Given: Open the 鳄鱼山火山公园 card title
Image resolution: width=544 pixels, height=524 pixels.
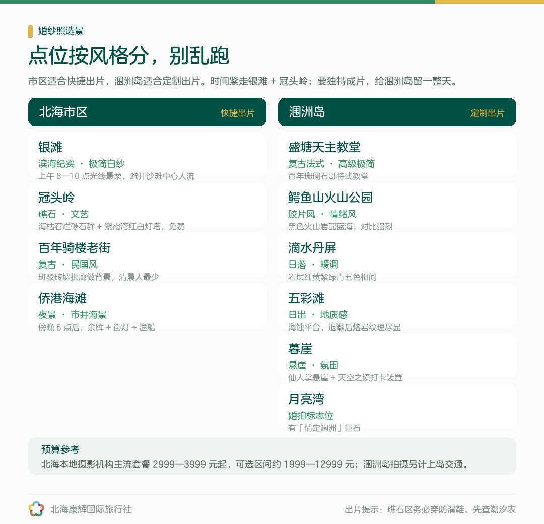Looking at the screenshot, I should coord(330,198).
